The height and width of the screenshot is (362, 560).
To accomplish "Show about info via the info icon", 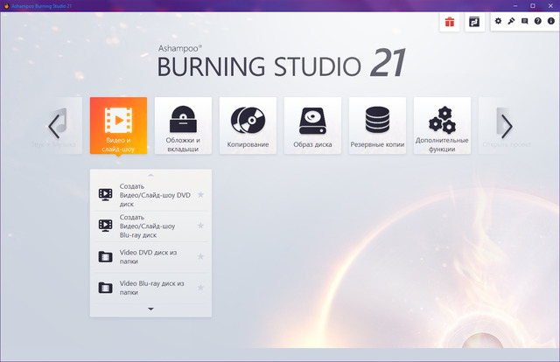I will (x=550, y=21).
